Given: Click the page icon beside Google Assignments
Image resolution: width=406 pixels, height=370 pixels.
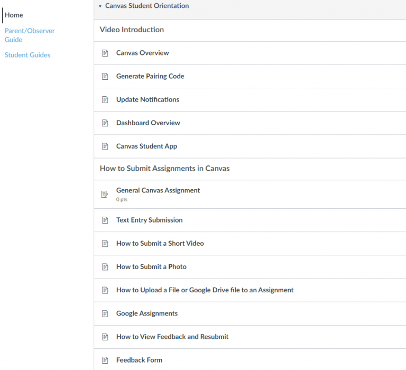Looking at the screenshot, I should pyautogui.click(x=105, y=313).
